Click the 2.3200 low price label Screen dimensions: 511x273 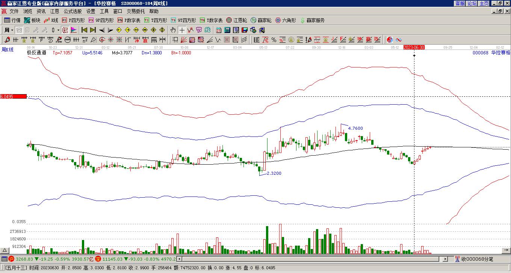[274, 173]
